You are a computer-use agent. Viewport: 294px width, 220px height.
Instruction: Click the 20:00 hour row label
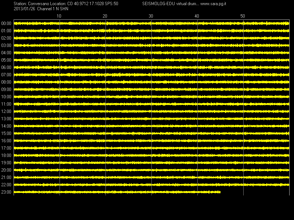click(6, 170)
